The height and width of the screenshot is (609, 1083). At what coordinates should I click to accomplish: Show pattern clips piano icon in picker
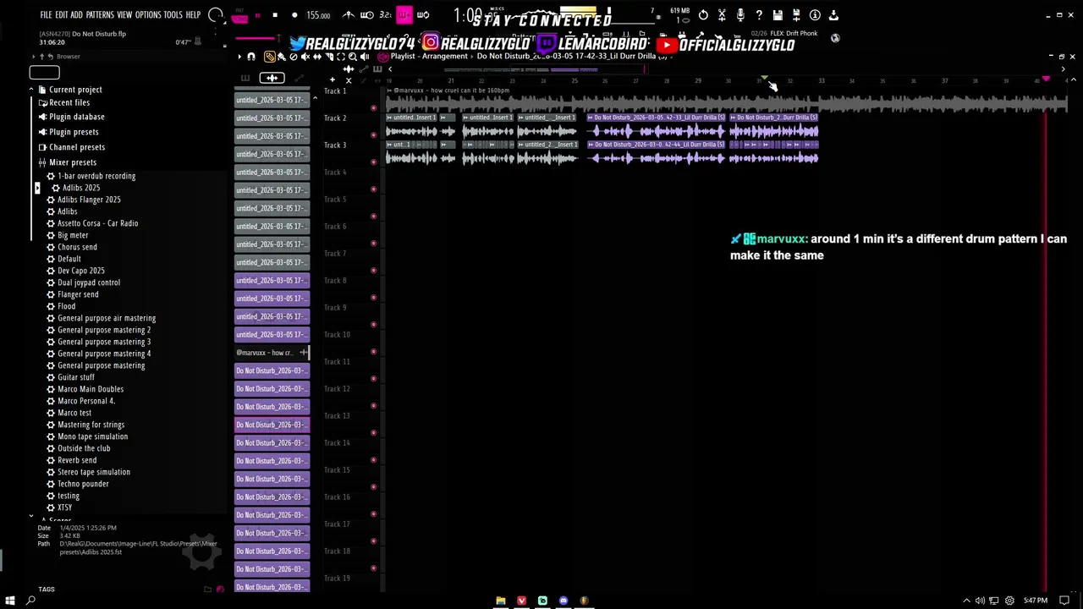[245, 78]
